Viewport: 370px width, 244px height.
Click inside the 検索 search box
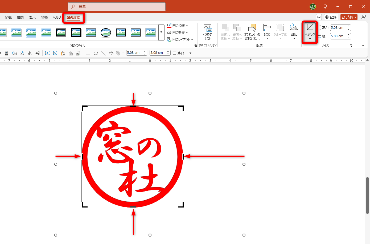click(x=116, y=7)
